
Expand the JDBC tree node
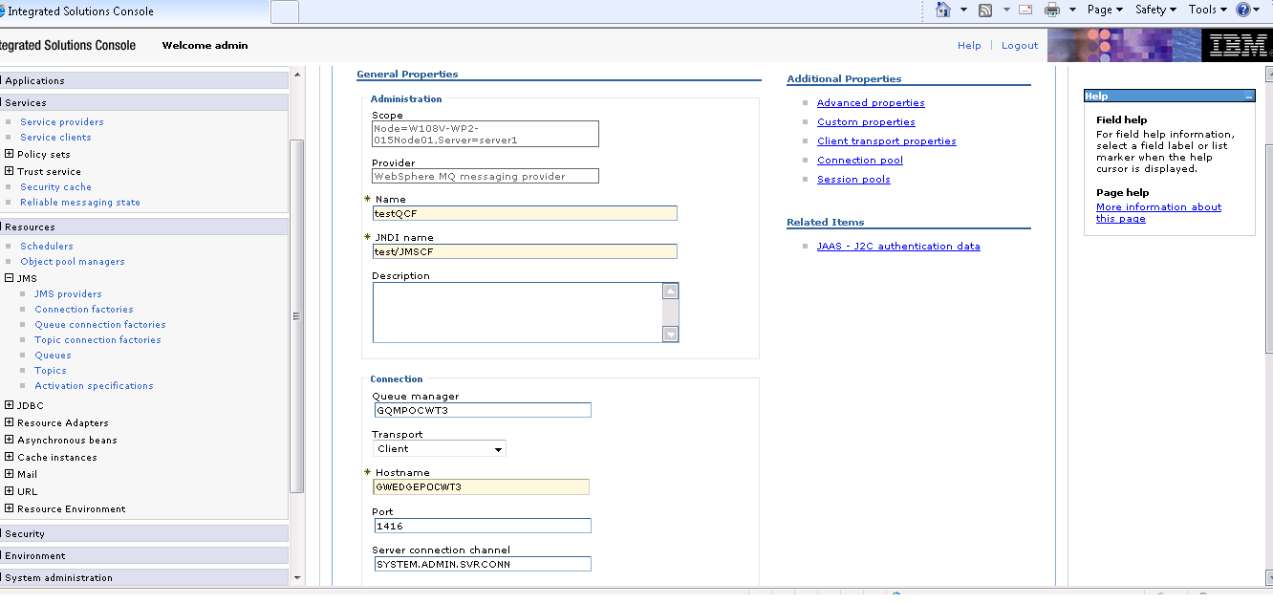10,405
